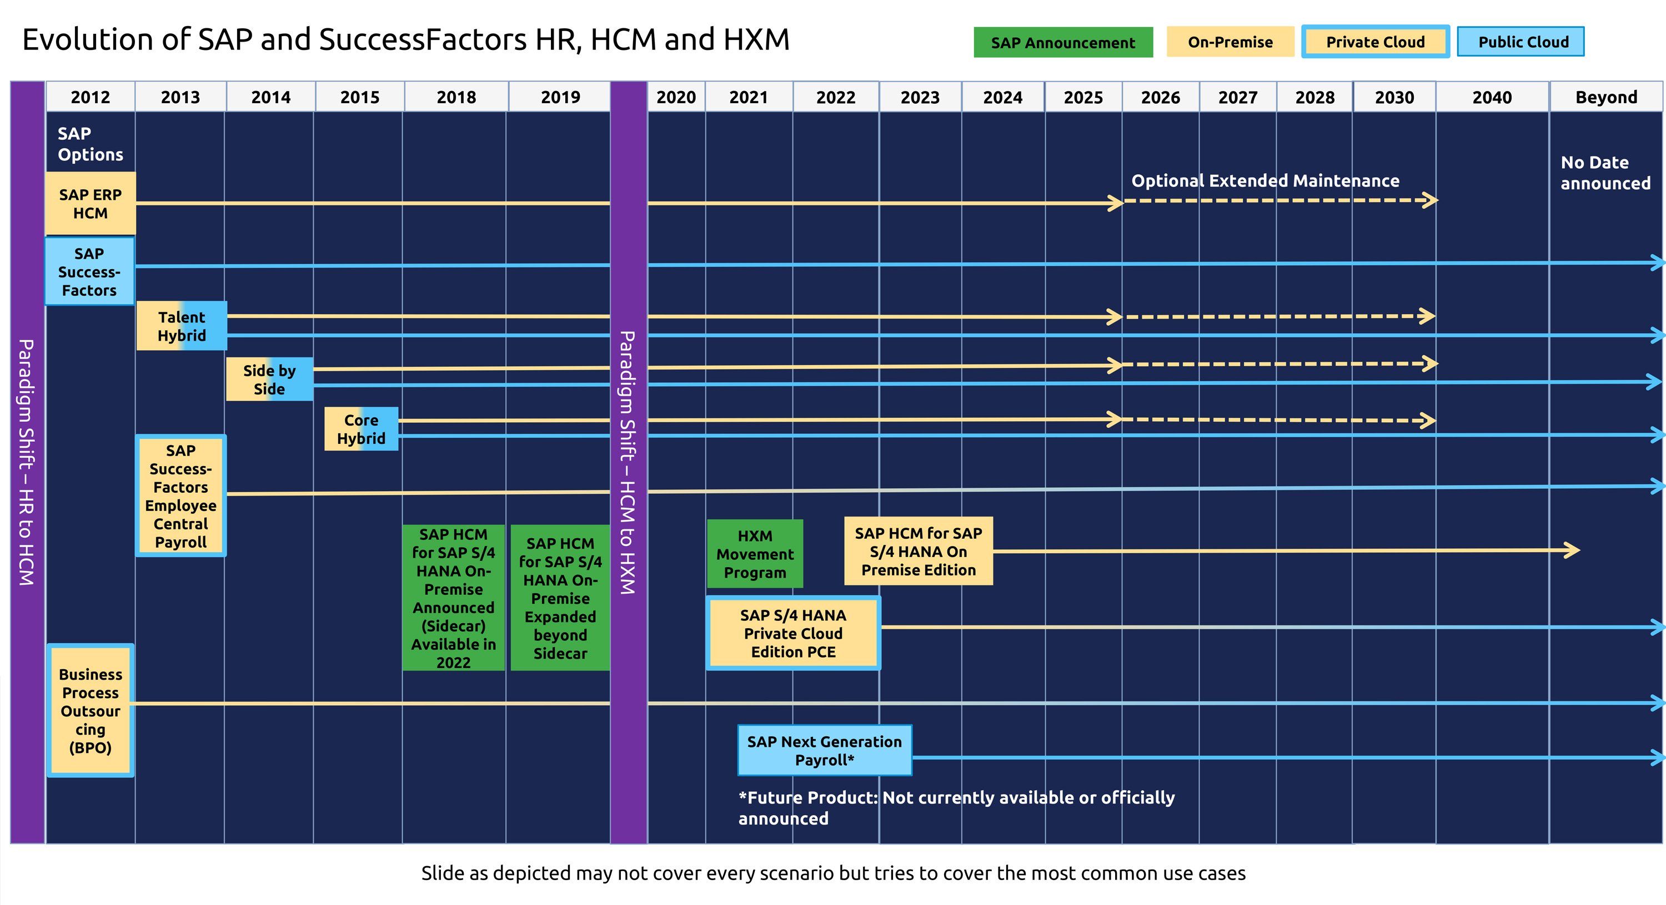Toggle the Private Cloud legend chip
Image resolution: width=1666 pixels, height=905 pixels.
click(x=1375, y=42)
